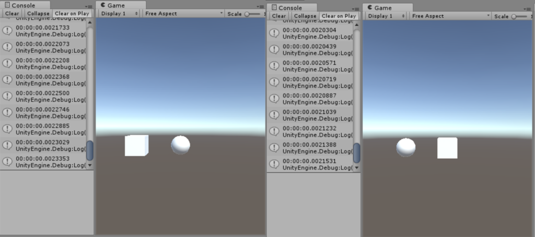Toggle Clear on Play in left Console
Viewport: 535px width, 237px height.
tap(72, 14)
